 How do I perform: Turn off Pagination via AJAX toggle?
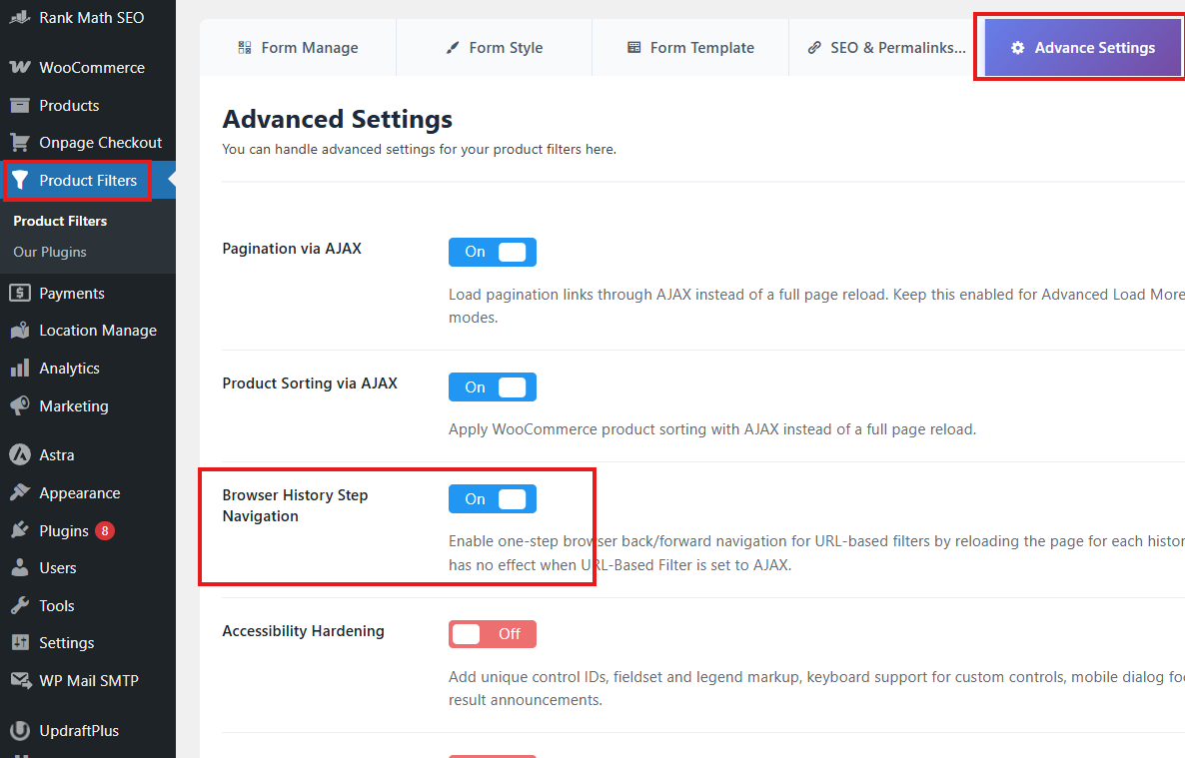click(492, 253)
